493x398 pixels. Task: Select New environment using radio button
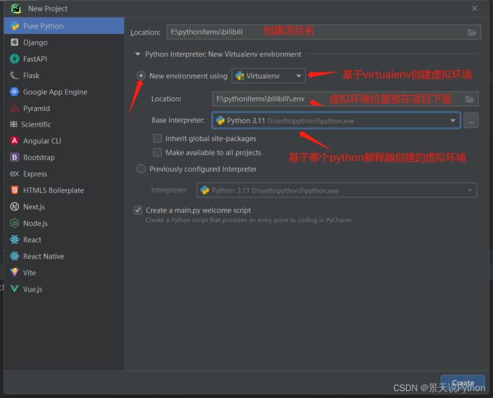[141, 76]
